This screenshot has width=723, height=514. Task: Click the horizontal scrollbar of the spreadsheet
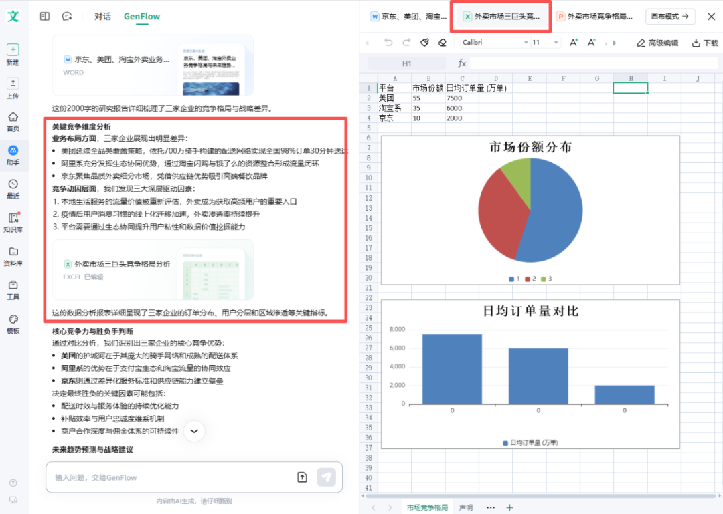tap(541, 495)
